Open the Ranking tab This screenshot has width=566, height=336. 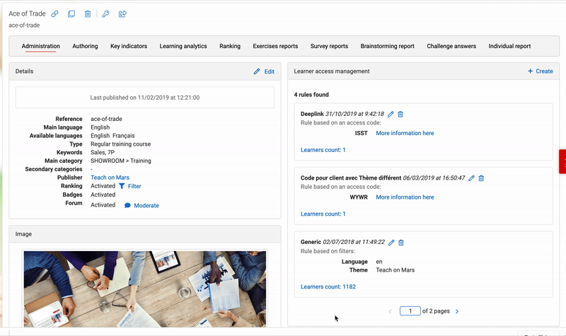coord(230,46)
